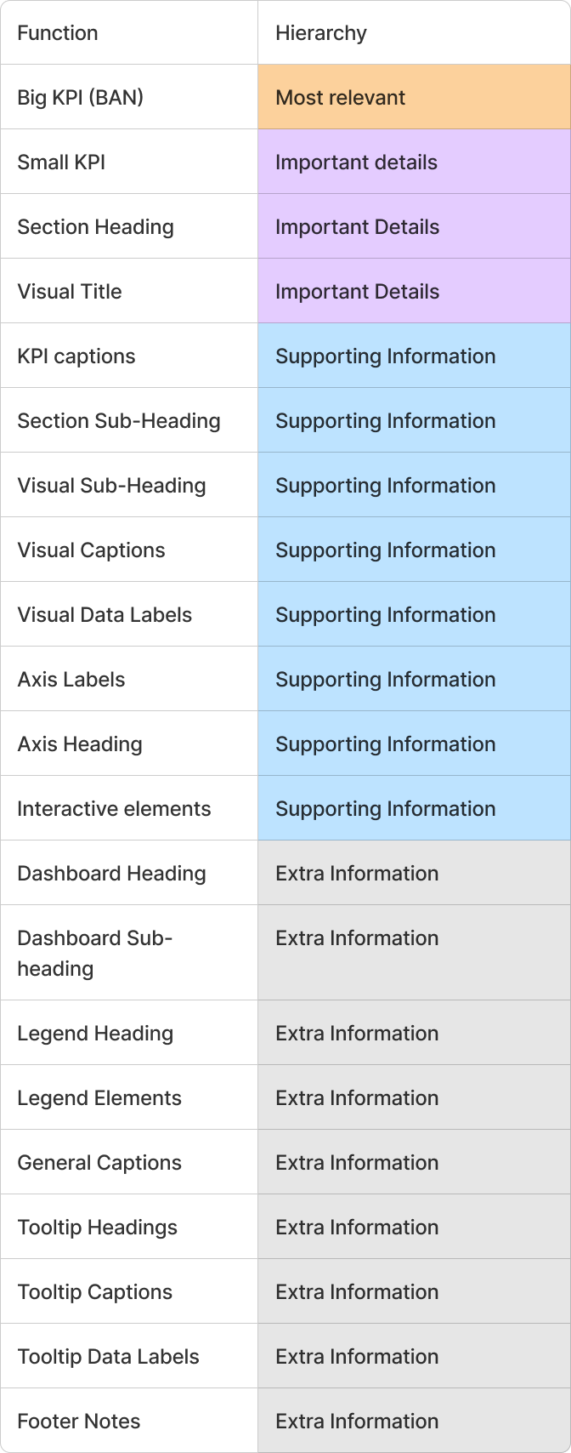Select the Big KPI (BAN) cell

pos(129,97)
